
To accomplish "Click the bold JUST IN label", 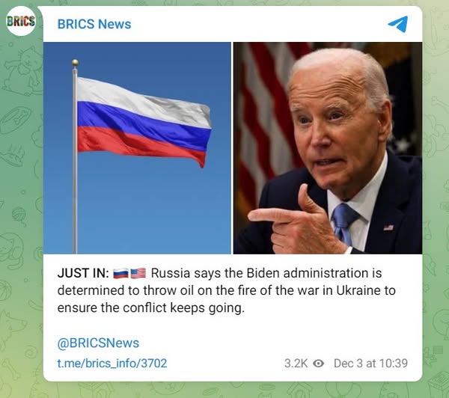I will point(83,273).
